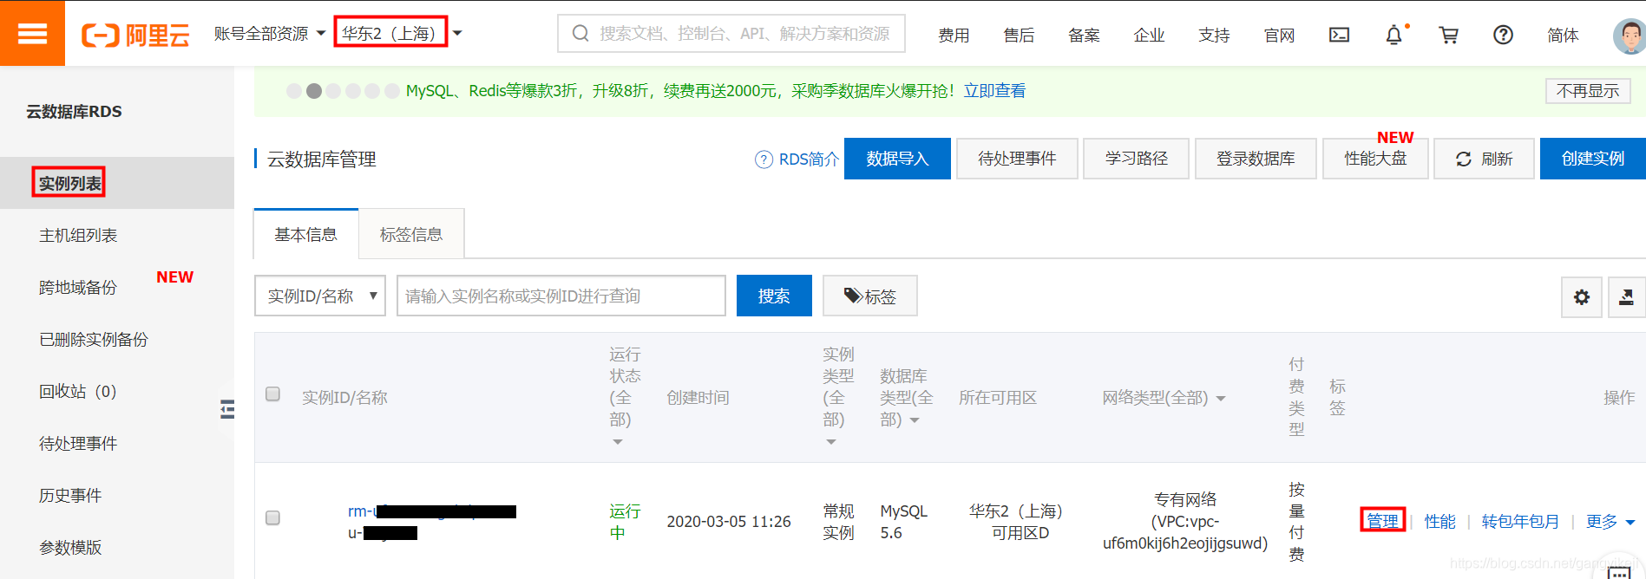Select the second banner carousel dot
Image resolution: width=1646 pixels, height=579 pixels.
pyautogui.click(x=314, y=91)
